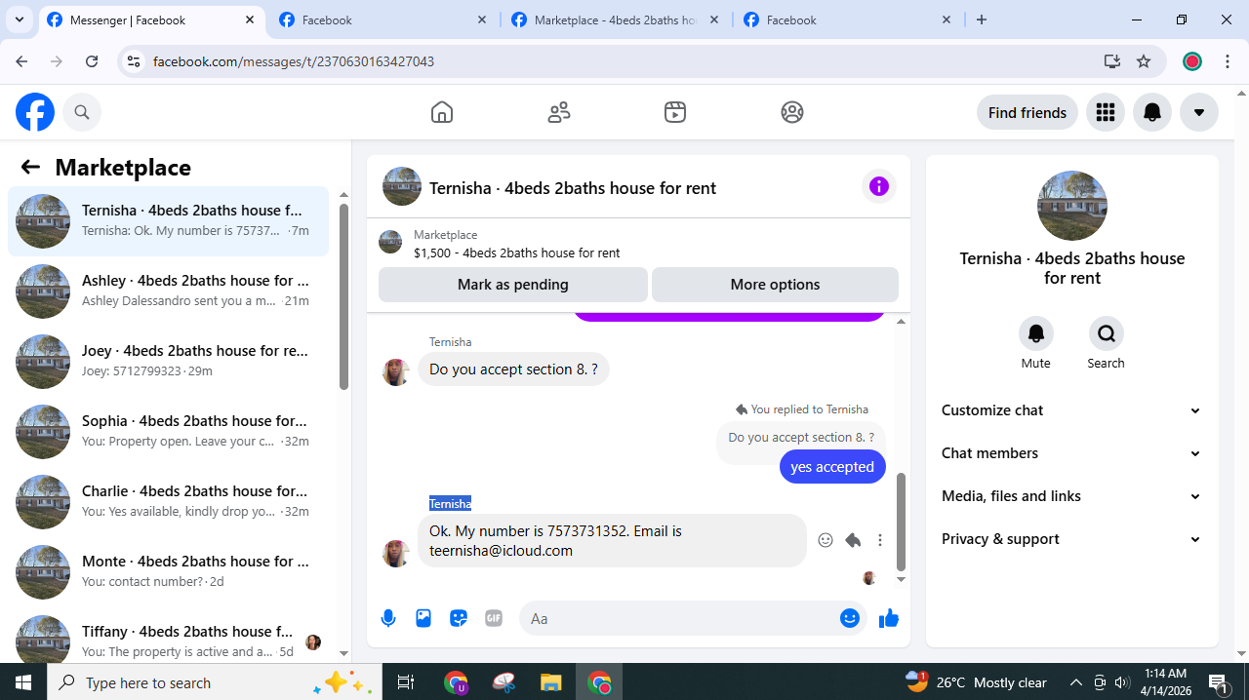
Task: Open Facebook home via logo
Action: [35, 112]
